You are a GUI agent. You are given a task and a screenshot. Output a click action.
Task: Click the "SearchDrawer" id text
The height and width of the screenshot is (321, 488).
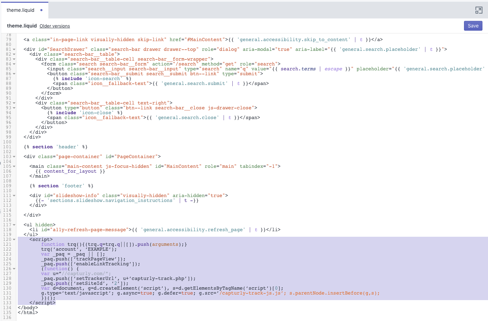[x=67, y=49]
